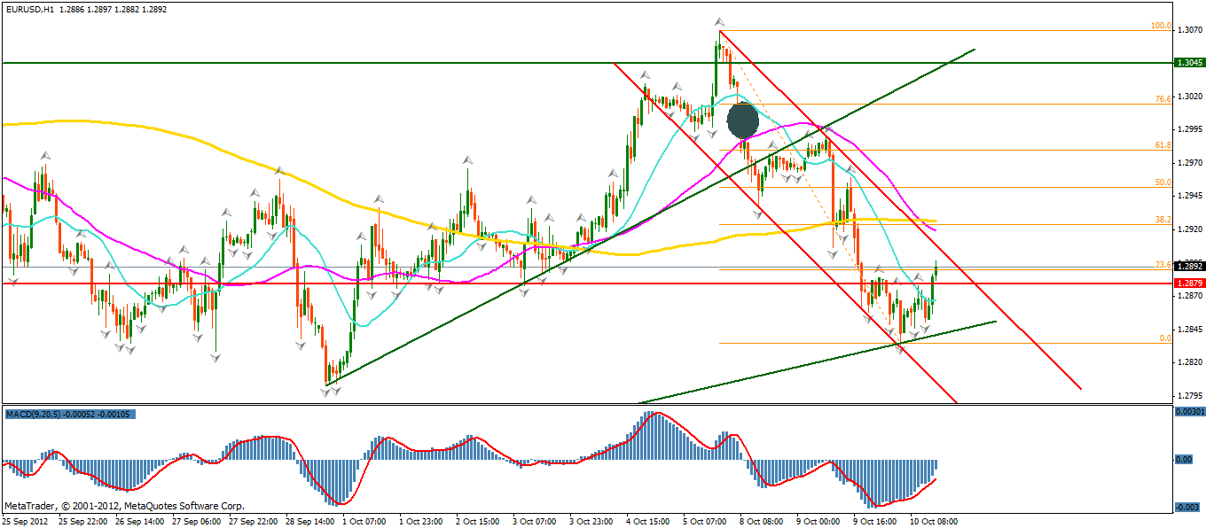Click the 25 Sep 2012 date label
The image size is (1206, 528).
25,521
